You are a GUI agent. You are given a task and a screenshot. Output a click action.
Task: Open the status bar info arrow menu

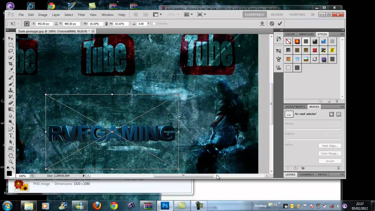83,176
